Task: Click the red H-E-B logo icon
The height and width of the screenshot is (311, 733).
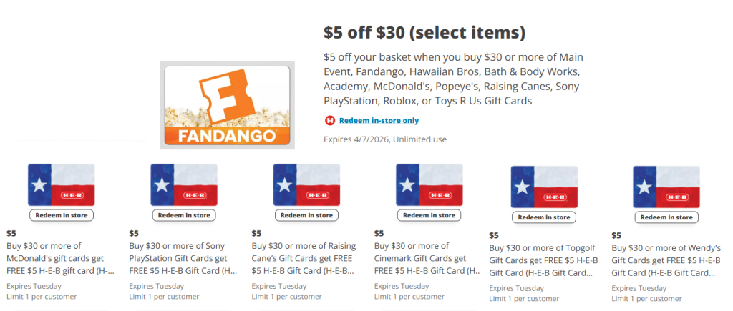Action: pyautogui.click(x=330, y=121)
